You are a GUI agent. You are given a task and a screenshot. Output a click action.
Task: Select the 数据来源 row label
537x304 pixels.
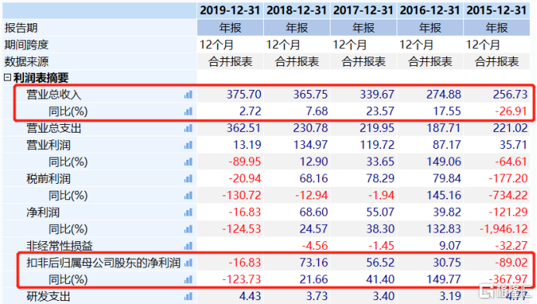[x=26, y=61]
